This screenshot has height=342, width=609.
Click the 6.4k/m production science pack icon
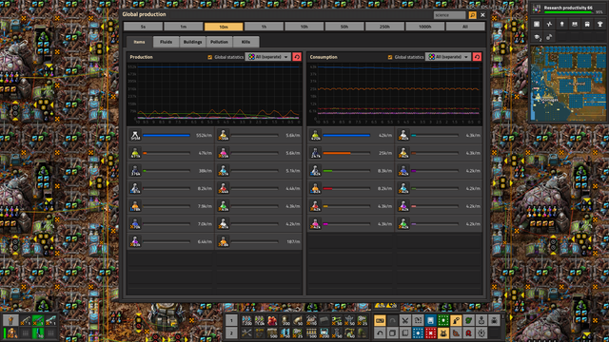pos(135,241)
